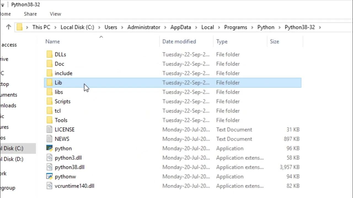Expand chevron after Administrator in path

pyautogui.click(x=165, y=27)
